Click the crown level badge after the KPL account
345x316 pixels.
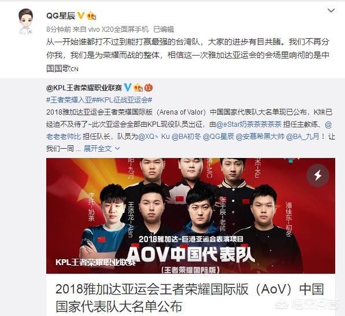pyautogui.click(x=138, y=88)
